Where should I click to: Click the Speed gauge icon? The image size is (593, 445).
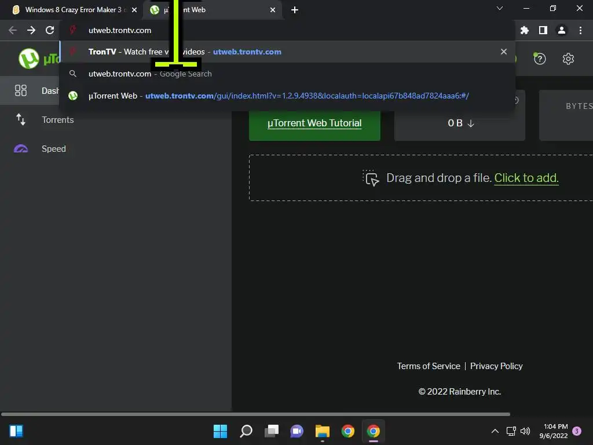(21, 149)
